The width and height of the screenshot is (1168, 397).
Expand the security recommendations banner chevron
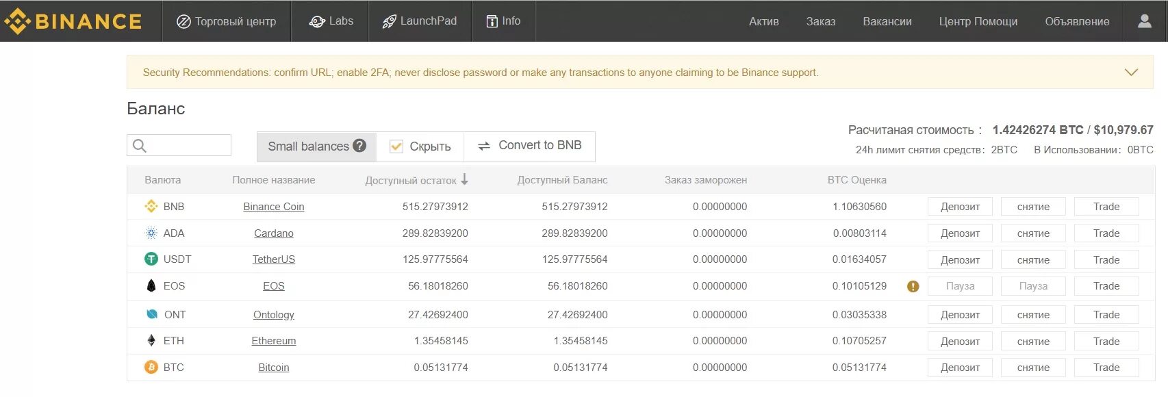1131,72
